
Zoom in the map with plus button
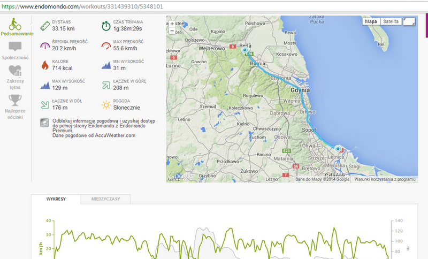point(172,24)
